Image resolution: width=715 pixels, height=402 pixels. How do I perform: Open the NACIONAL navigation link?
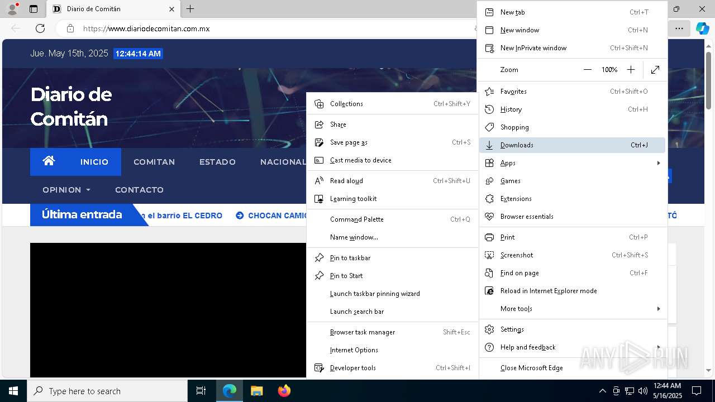pyautogui.click(x=283, y=162)
